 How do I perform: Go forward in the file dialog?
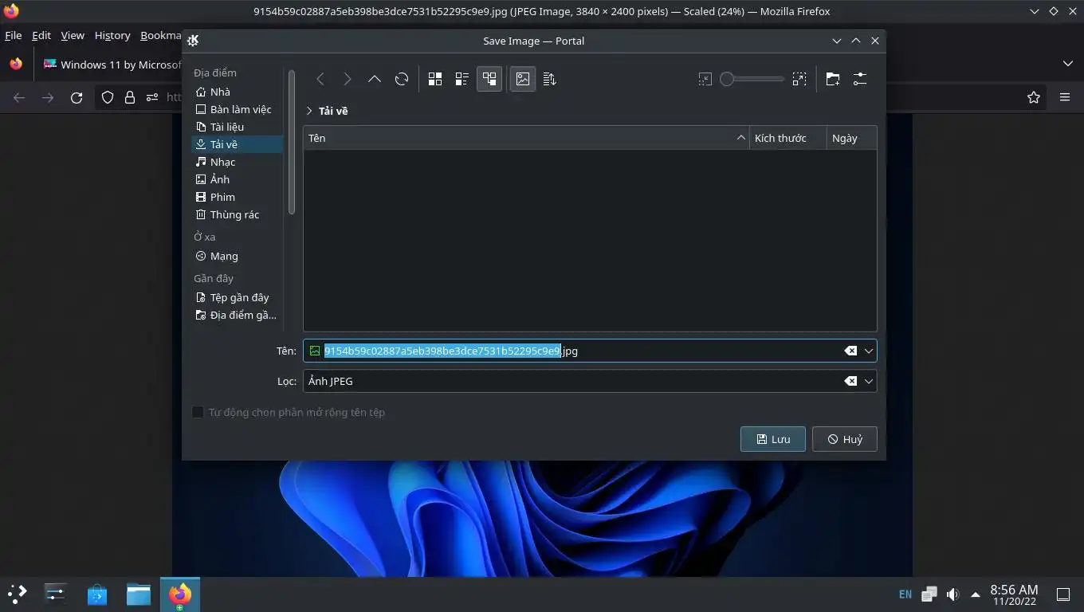point(348,79)
